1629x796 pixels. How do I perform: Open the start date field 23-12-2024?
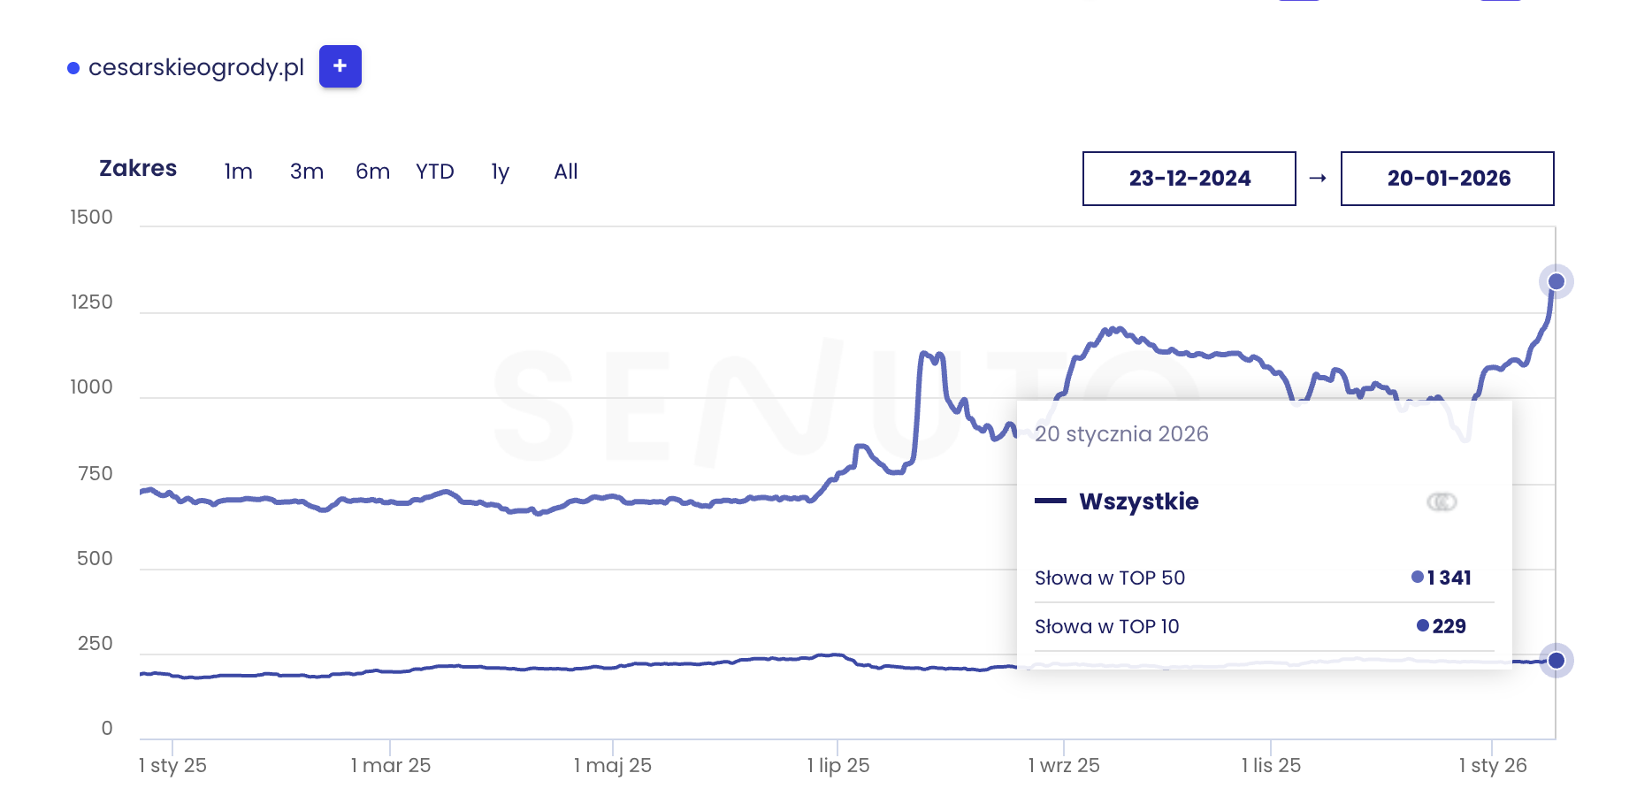click(1189, 179)
